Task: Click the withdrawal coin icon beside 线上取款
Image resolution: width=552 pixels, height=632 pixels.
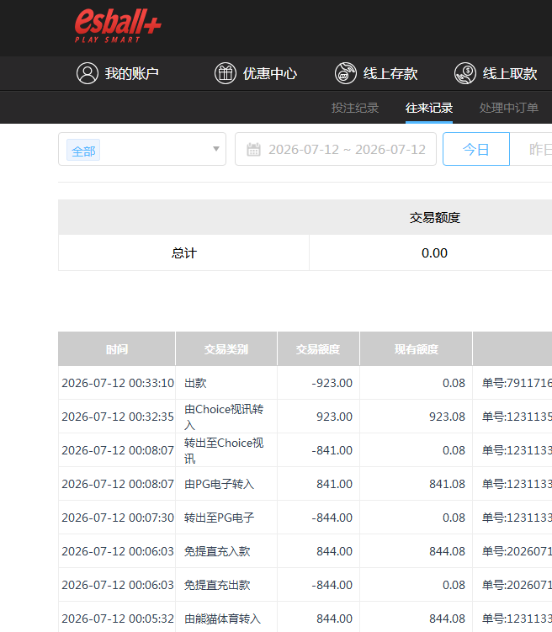Action: tap(465, 73)
